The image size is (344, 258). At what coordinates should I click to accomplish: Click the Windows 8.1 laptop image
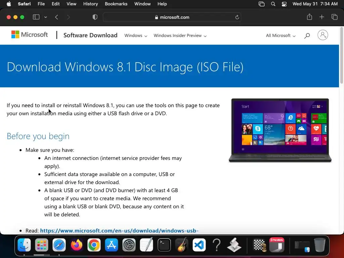click(280, 130)
